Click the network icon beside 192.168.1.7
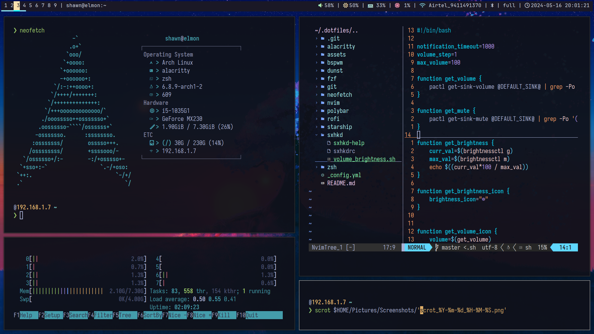The width and height of the screenshot is (594, 334). point(151,151)
